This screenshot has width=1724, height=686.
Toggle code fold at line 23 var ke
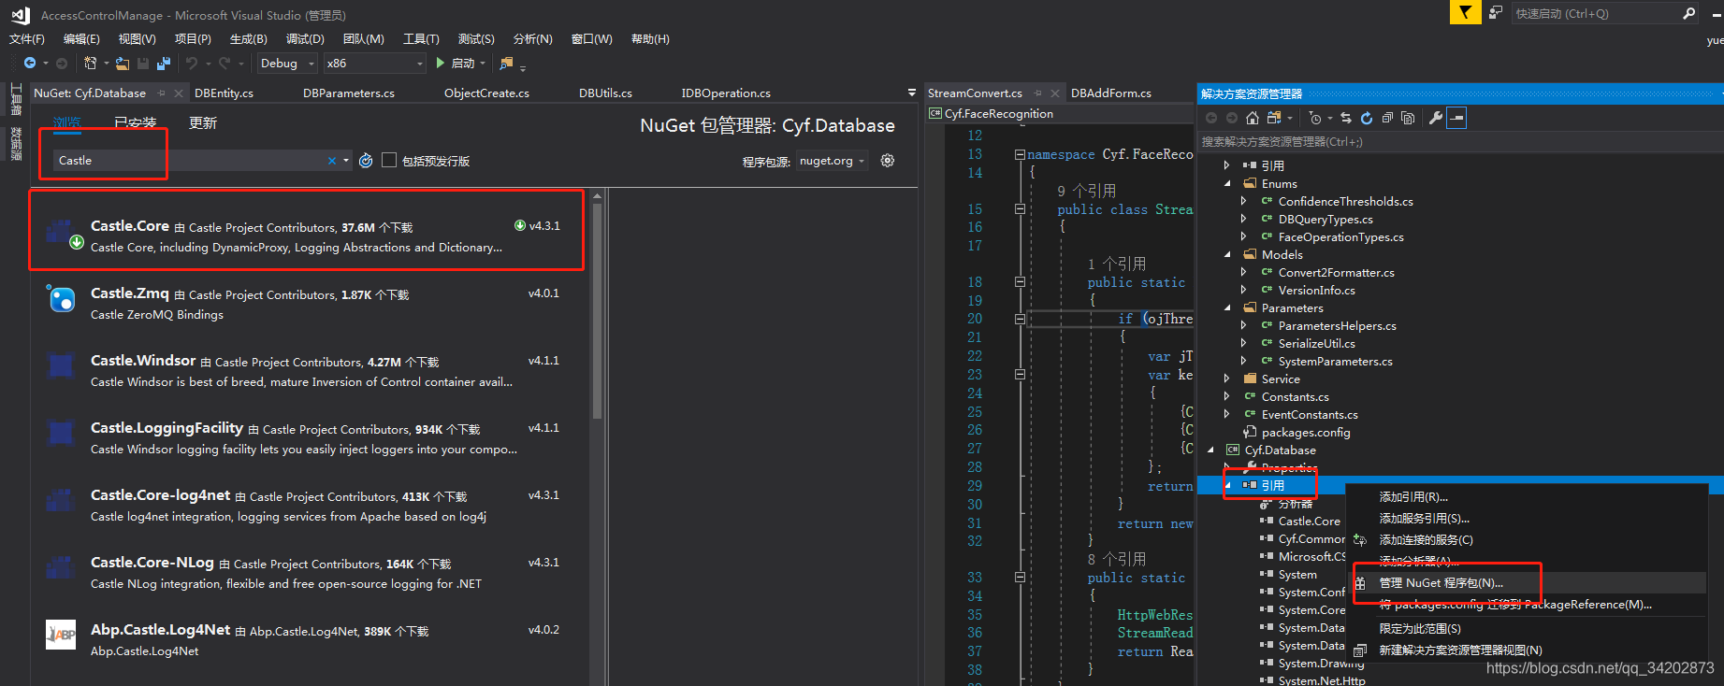tap(1020, 375)
